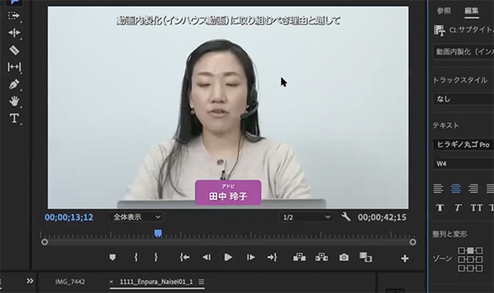
Task: Click Add Marker button
Action: [x=112, y=257]
